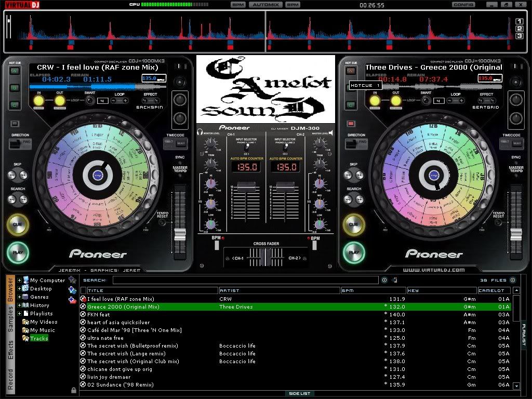
Task: Lock the browser with padlock icon
Action: [x=74, y=390]
